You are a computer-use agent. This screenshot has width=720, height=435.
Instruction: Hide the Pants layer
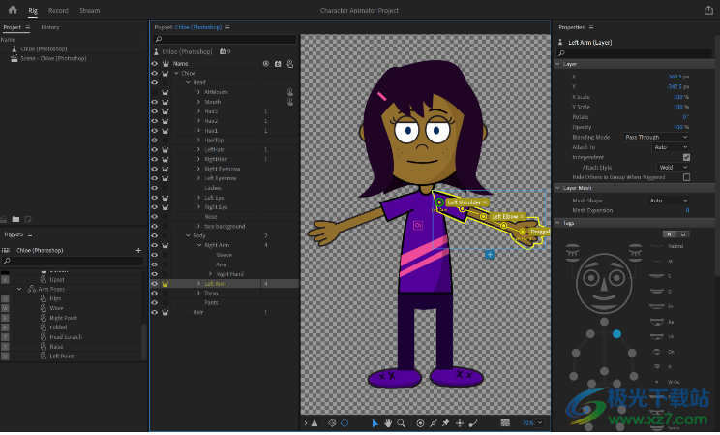[154, 303]
